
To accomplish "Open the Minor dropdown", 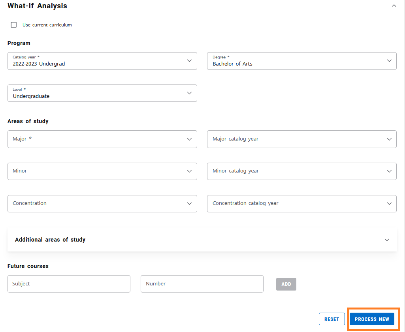I will (x=102, y=171).
